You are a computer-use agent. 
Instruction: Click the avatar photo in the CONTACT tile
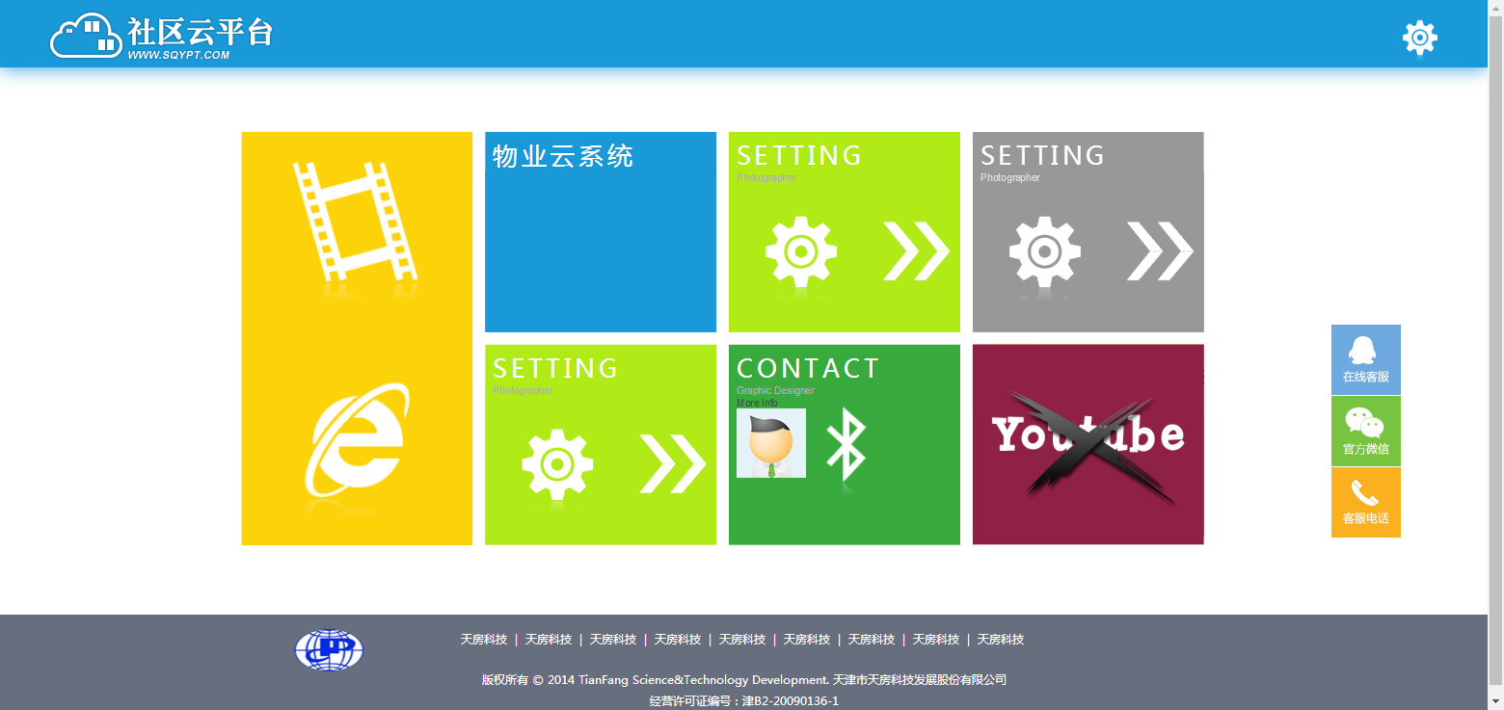[x=771, y=443]
